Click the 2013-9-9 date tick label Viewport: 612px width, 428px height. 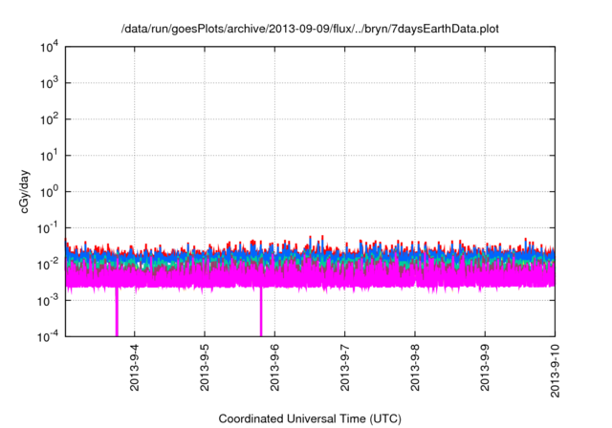coord(485,367)
